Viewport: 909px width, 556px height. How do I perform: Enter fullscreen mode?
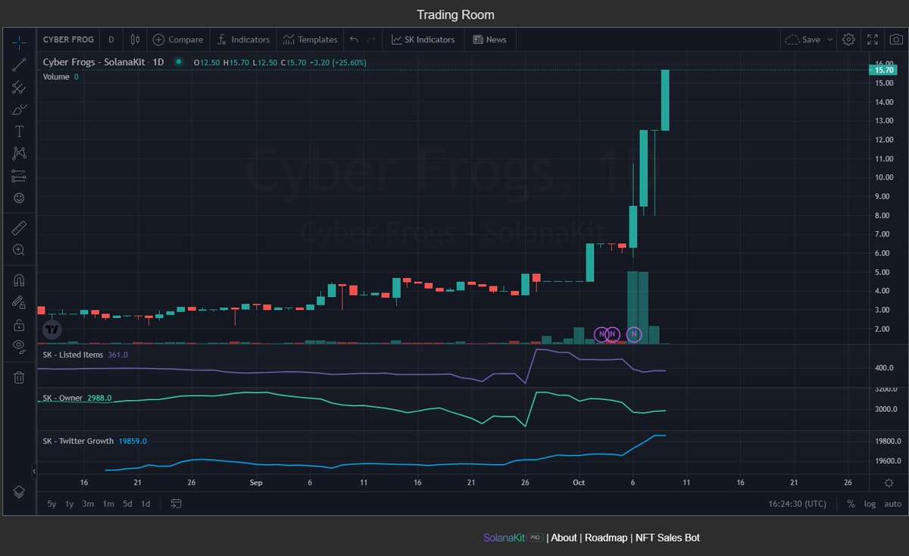point(873,39)
